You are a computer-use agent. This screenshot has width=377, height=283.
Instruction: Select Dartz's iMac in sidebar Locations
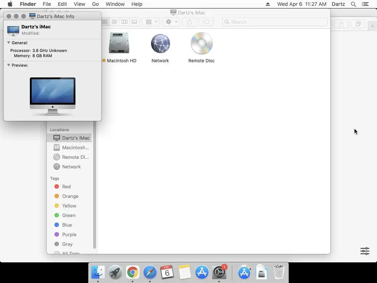point(69,138)
